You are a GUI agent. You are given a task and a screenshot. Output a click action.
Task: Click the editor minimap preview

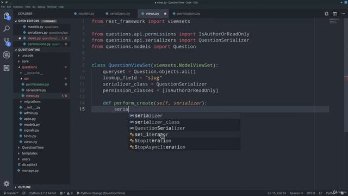click(x=334, y=21)
